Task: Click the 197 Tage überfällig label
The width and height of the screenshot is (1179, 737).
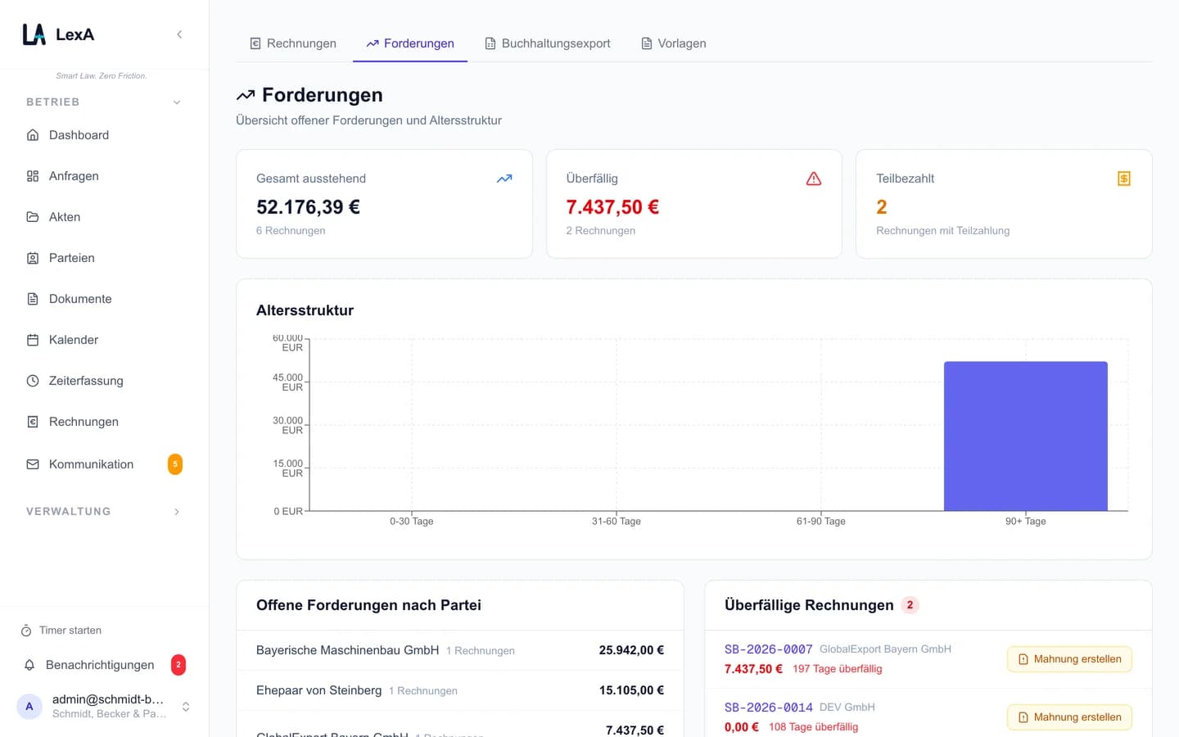Action: pyautogui.click(x=838, y=669)
